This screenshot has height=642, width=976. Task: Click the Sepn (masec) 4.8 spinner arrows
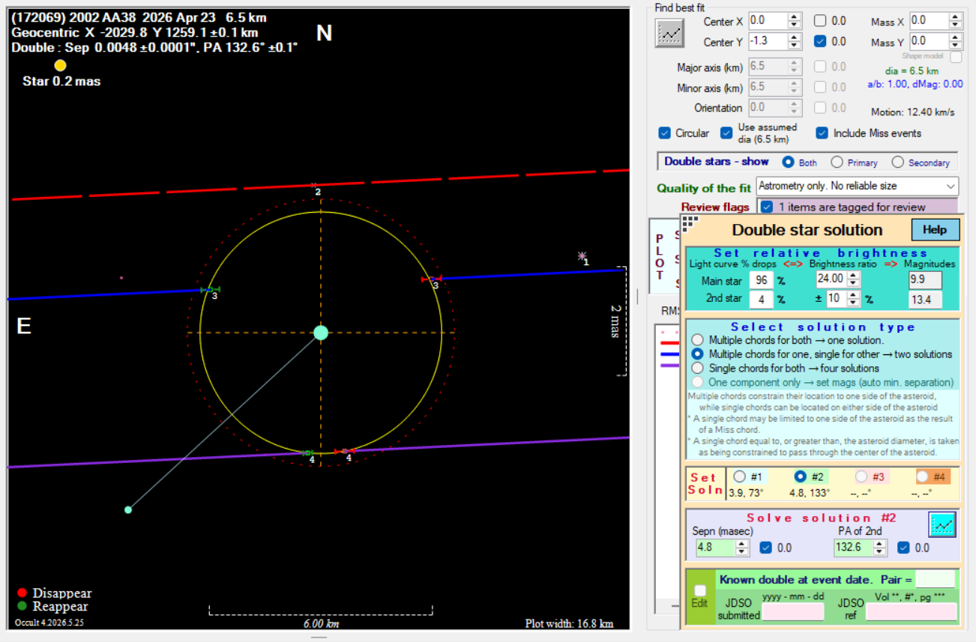click(x=742, y=548)
